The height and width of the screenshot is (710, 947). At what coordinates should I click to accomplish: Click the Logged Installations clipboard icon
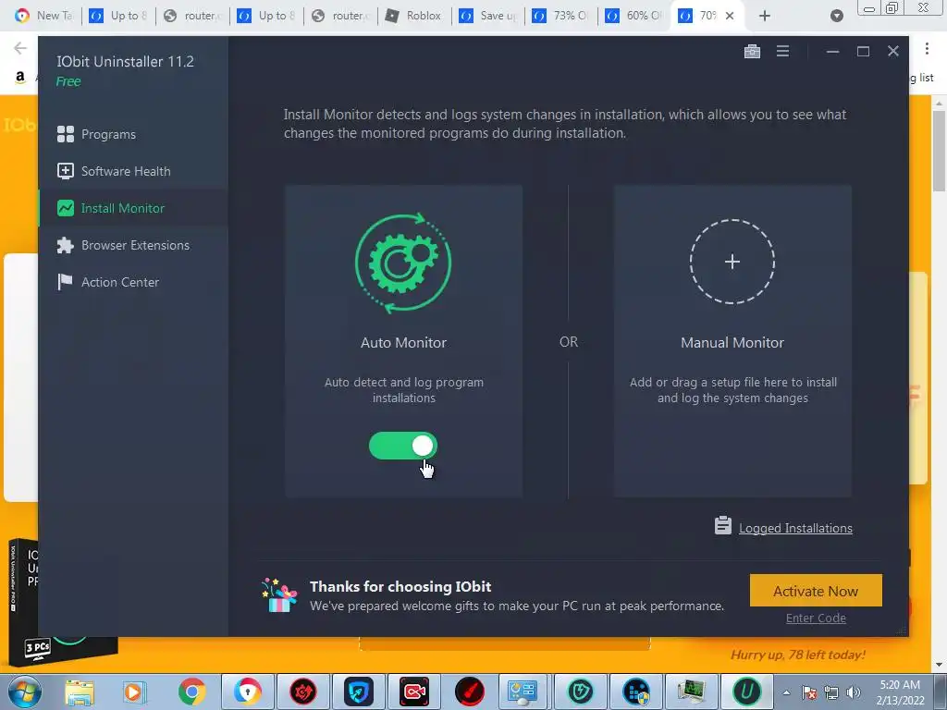tap(723, 526)
